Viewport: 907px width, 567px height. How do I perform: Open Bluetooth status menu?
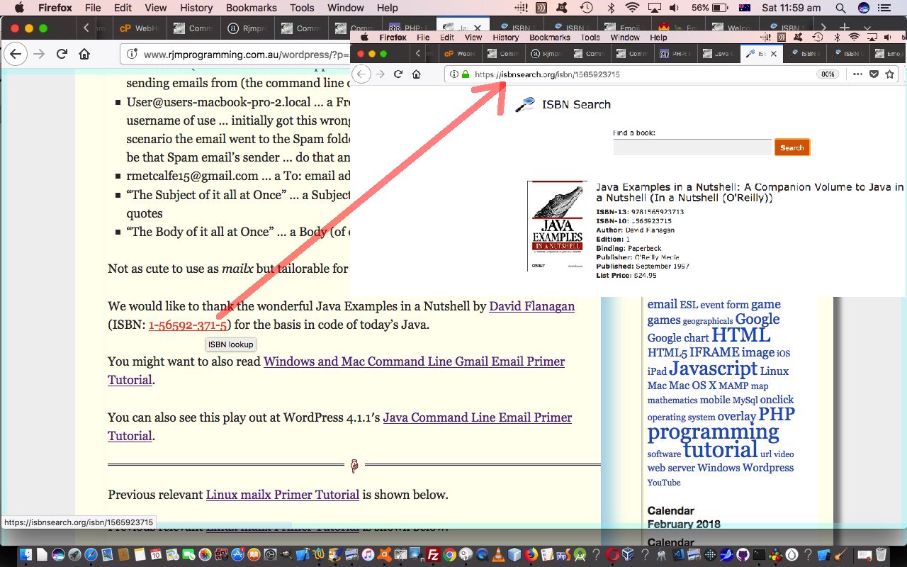(x=611, y=8)
